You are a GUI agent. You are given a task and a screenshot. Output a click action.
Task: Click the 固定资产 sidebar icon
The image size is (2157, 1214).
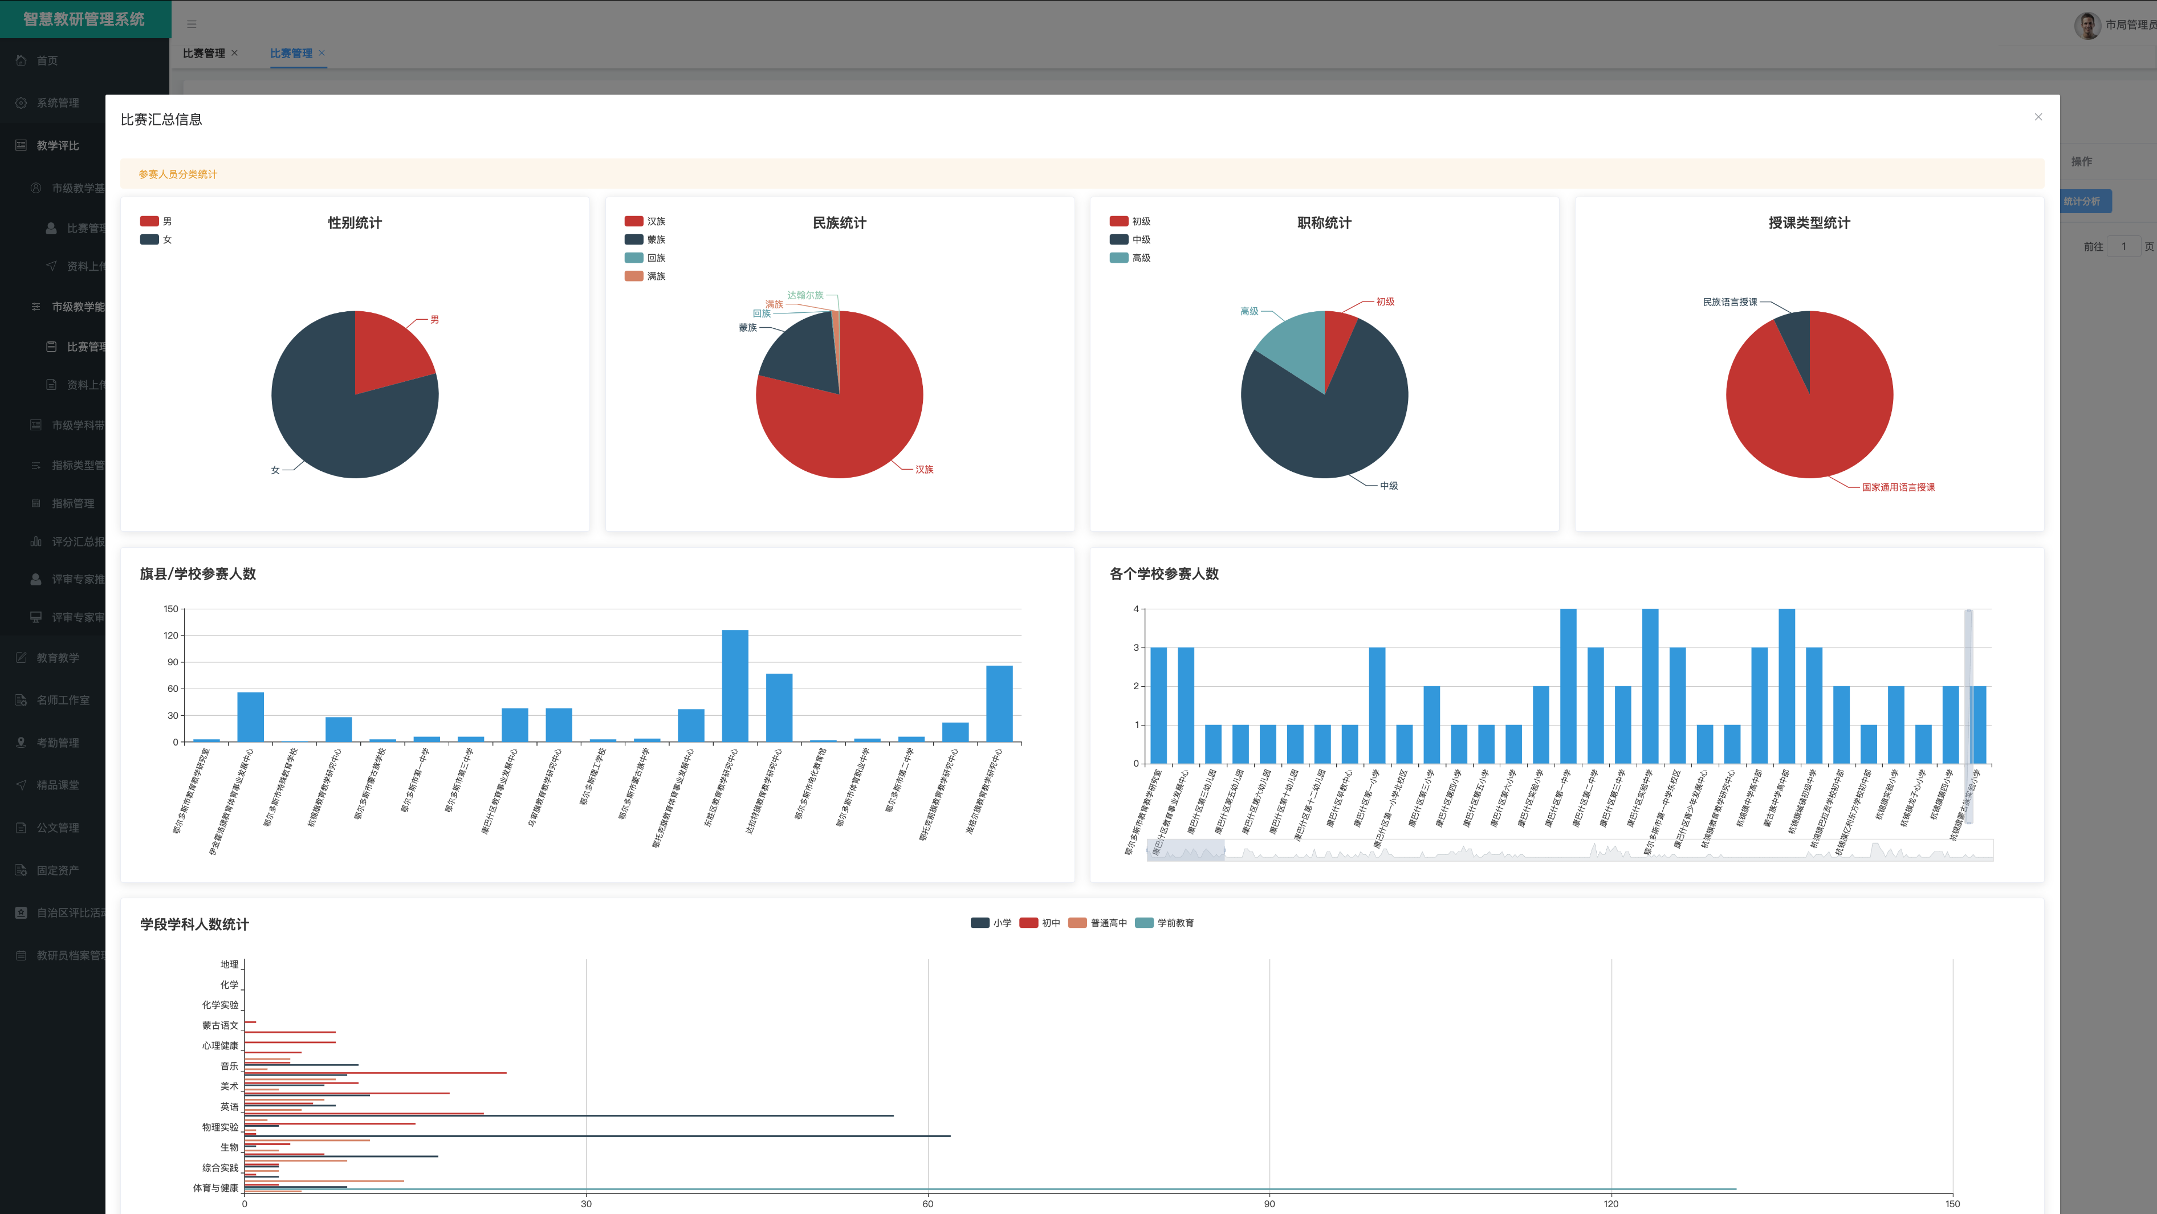tap(21, 871)
